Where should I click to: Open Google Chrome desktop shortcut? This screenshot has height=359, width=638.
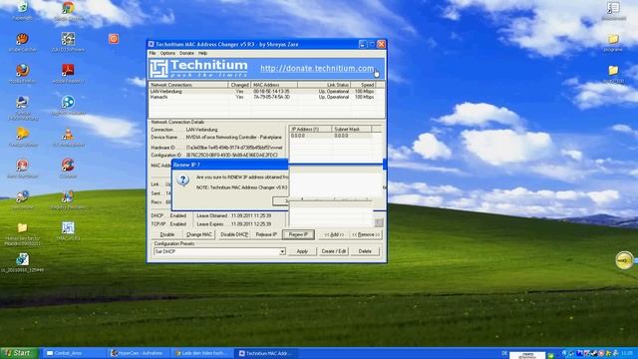68,8
